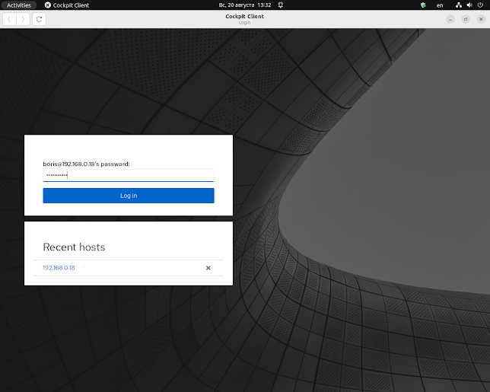Viewport: 490px width, 392px height.
Task: Click the Log in button
Action: point(129,196)
